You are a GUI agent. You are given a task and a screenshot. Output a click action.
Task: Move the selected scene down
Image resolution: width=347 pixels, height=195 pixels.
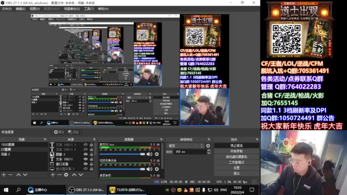click(x=25, y=175)
